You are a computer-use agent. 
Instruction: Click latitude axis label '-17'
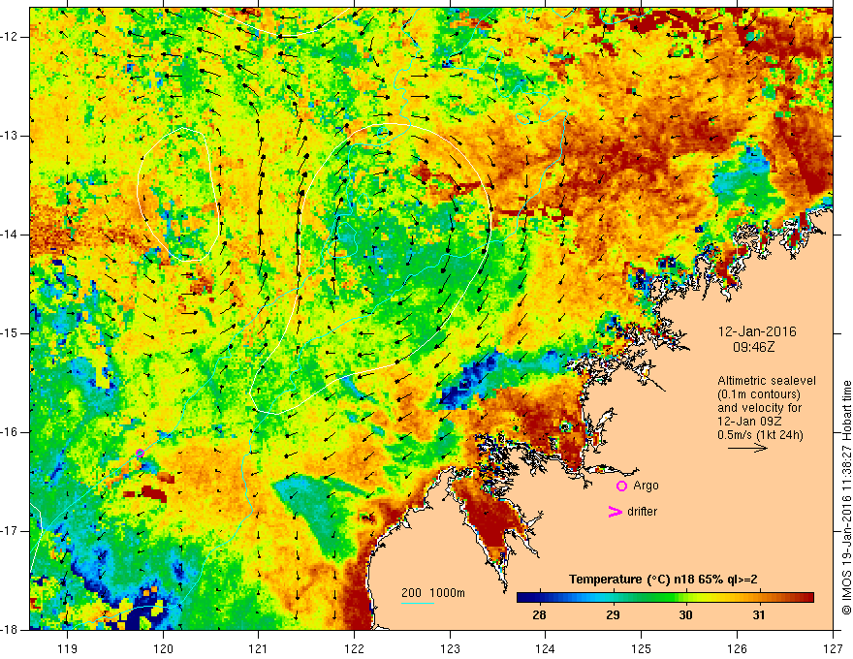pos(10,531)
